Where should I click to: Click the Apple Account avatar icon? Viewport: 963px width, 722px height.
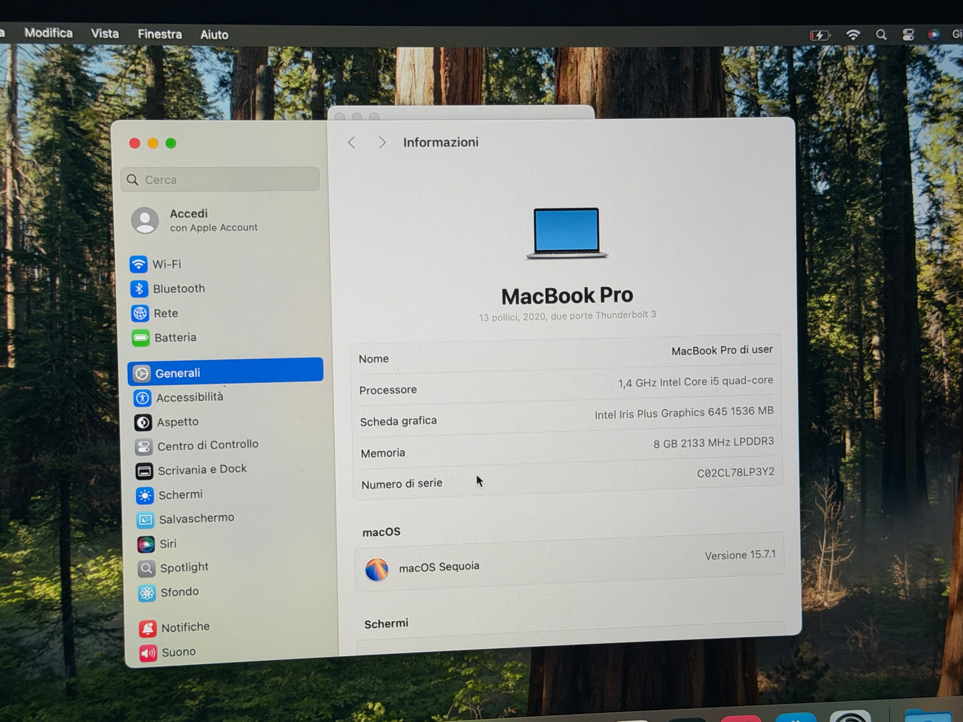tap(145, 220)
